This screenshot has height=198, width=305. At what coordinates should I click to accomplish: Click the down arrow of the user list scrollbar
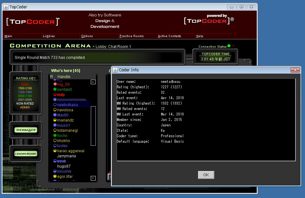coord(93,178)
